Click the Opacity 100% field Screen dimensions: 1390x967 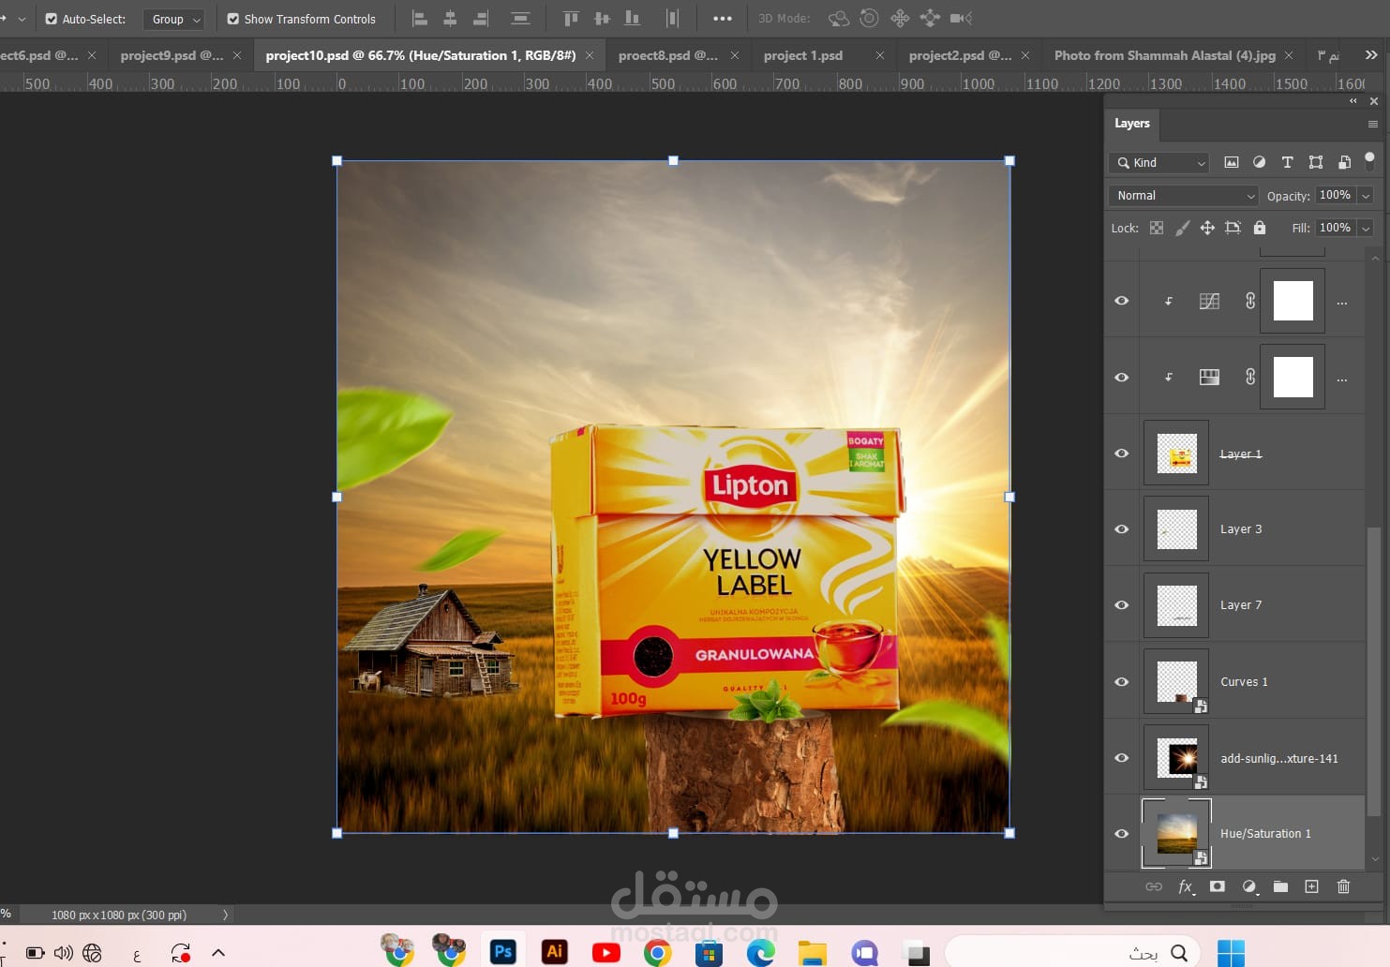(1335, 195)
